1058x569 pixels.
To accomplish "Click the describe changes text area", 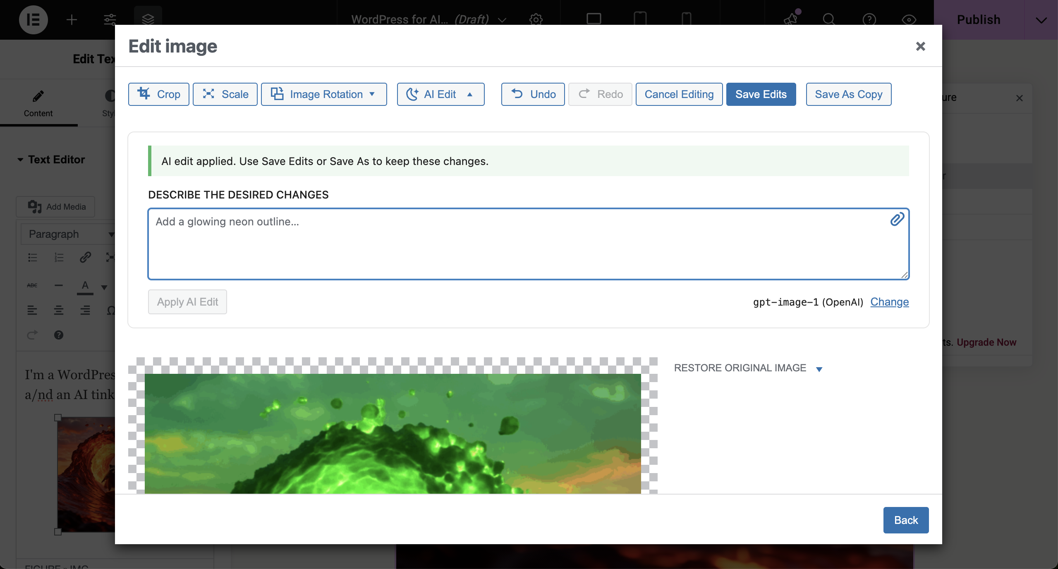I will click(528, 244).
